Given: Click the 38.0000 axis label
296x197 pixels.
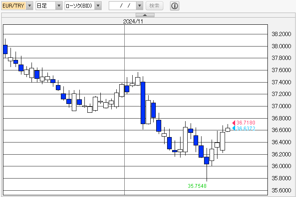Looking at the screenshot, I should 281,46.
